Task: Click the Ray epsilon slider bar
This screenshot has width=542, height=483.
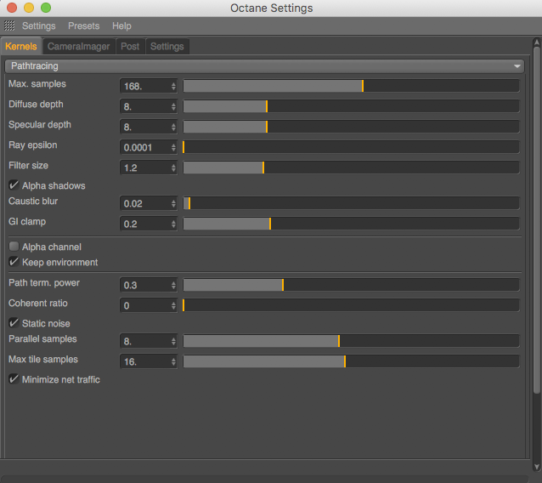Action: (x=351, y=147)
